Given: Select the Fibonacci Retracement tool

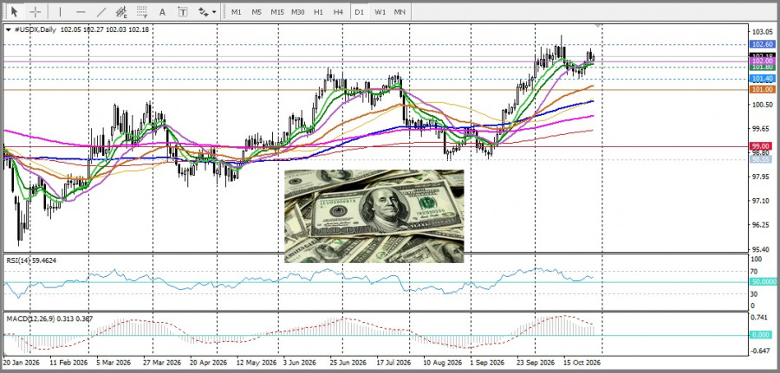Looking at the screenshot, I should [142, 11].
